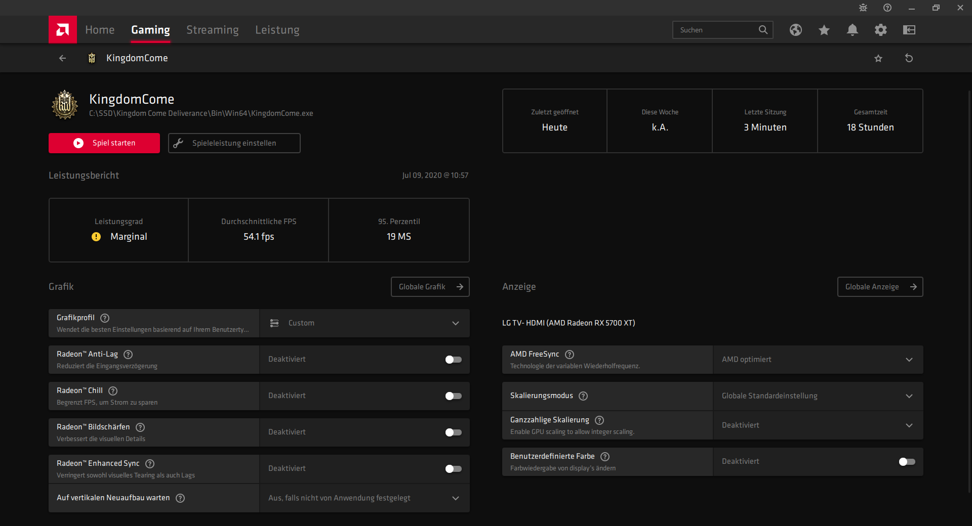Enable the Radeon Chill toggle

[x=453, y=396]
